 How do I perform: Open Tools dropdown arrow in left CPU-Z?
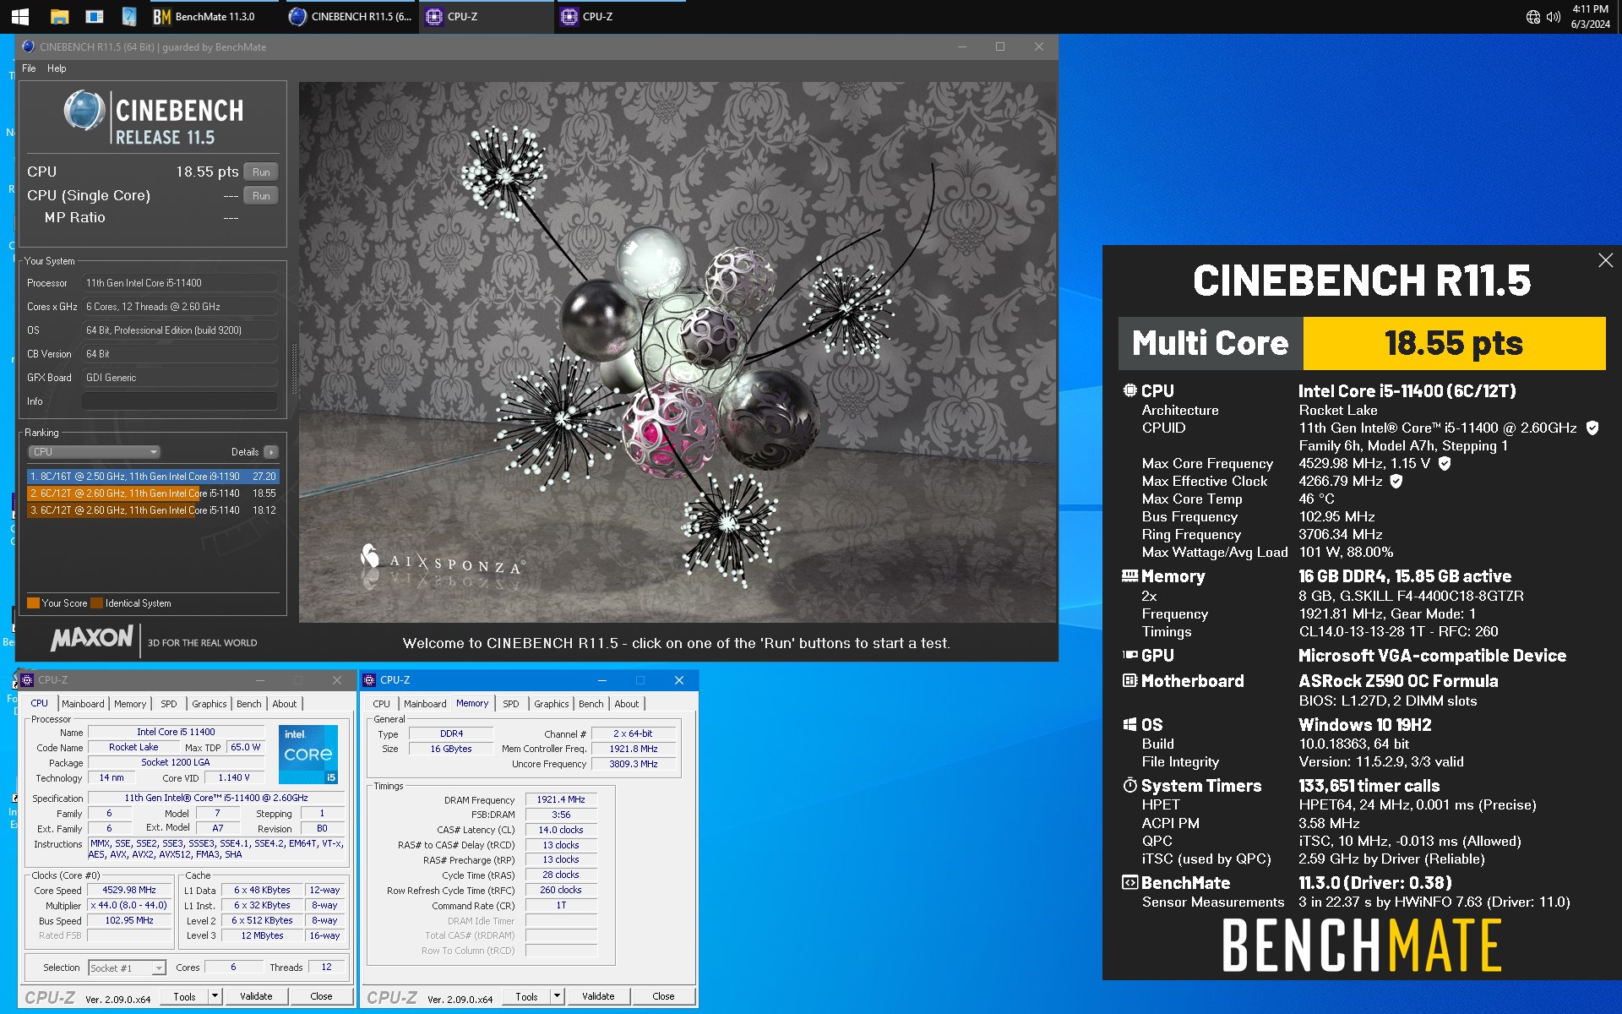coord(215,996)
